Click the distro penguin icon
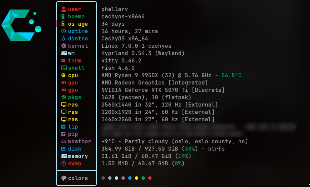 click(63, 38)
